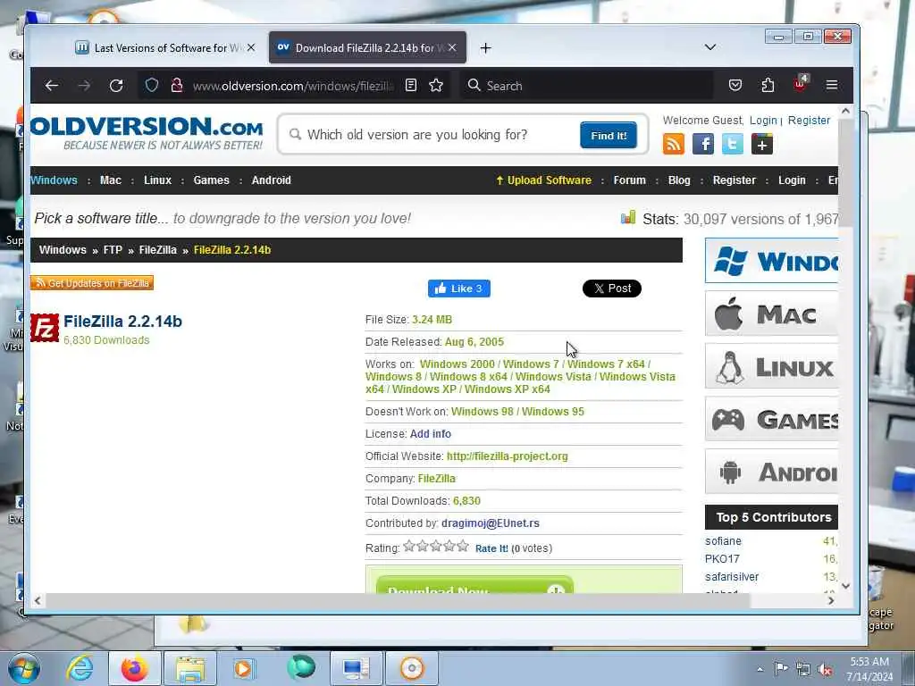
Task: Click the FileZilla breadcrumb link
Action: click(x=157, y=250)
